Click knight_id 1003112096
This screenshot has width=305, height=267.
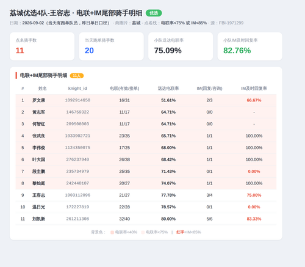pyautogui.click(x=77, y=195)
